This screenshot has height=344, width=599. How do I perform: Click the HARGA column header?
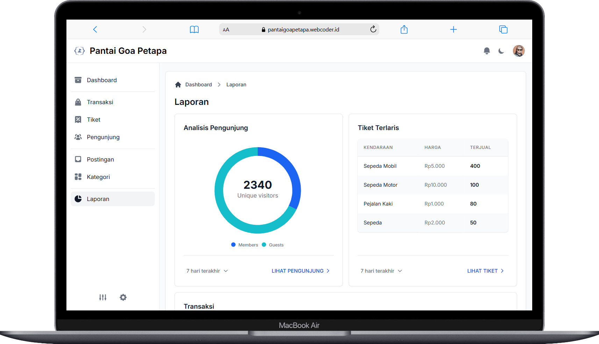tap(433, 148)
